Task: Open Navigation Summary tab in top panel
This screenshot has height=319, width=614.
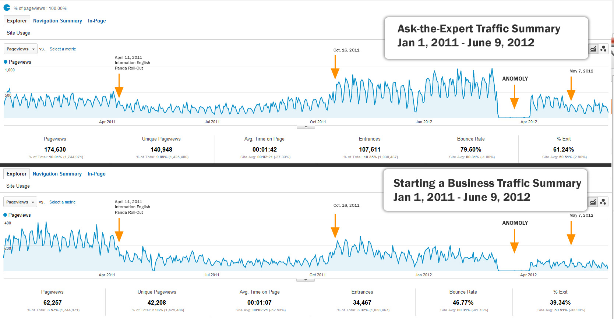Action: (x=57, y=21)
